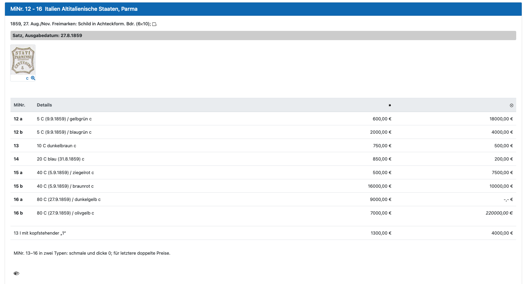This screenshot has height=284, width=523.
Task: Click the Details column header
Action: tap(44, 105)
